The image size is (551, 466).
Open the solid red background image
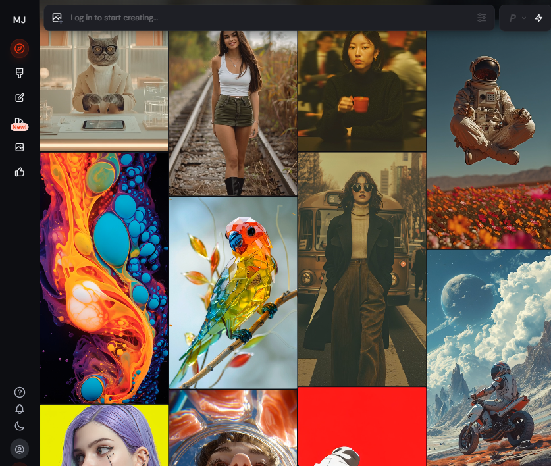tap(362, 427)
